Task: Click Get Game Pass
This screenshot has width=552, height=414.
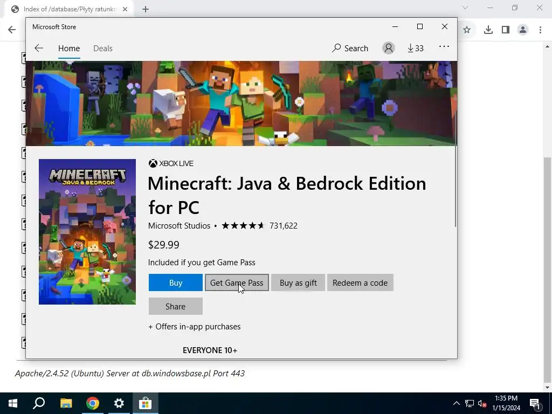Action: (x=237, y=282)
